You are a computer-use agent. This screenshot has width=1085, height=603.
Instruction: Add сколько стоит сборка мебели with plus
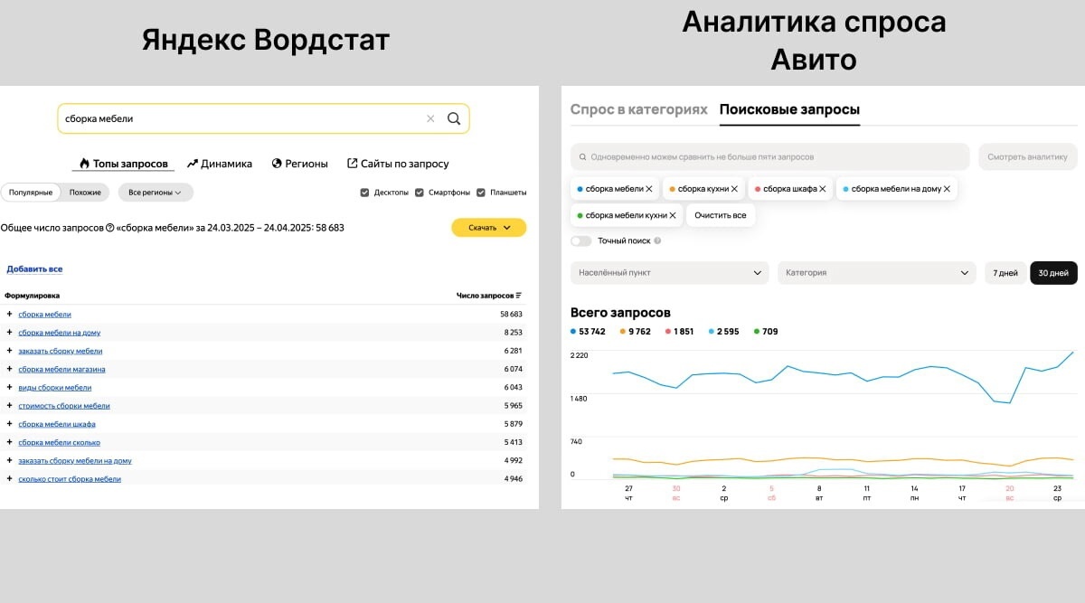click(x=9, y=479)
